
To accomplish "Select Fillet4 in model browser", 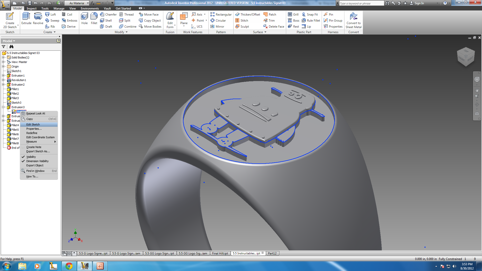I will [x=15, y=125].
